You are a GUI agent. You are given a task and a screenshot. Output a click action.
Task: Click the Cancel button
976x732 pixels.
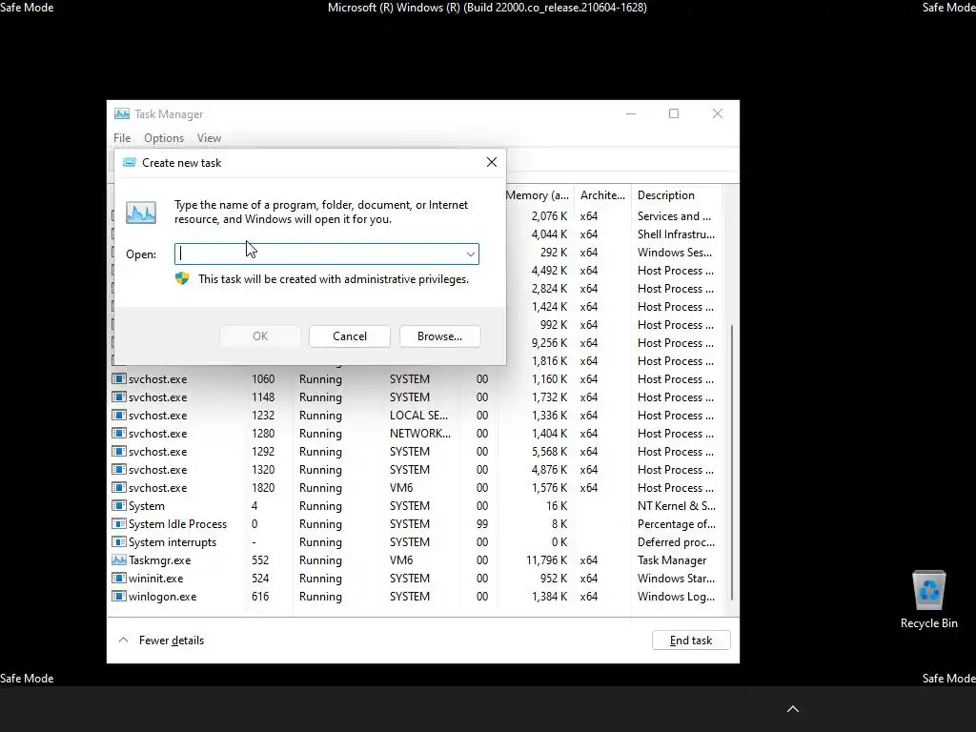[x=350, y=336]
